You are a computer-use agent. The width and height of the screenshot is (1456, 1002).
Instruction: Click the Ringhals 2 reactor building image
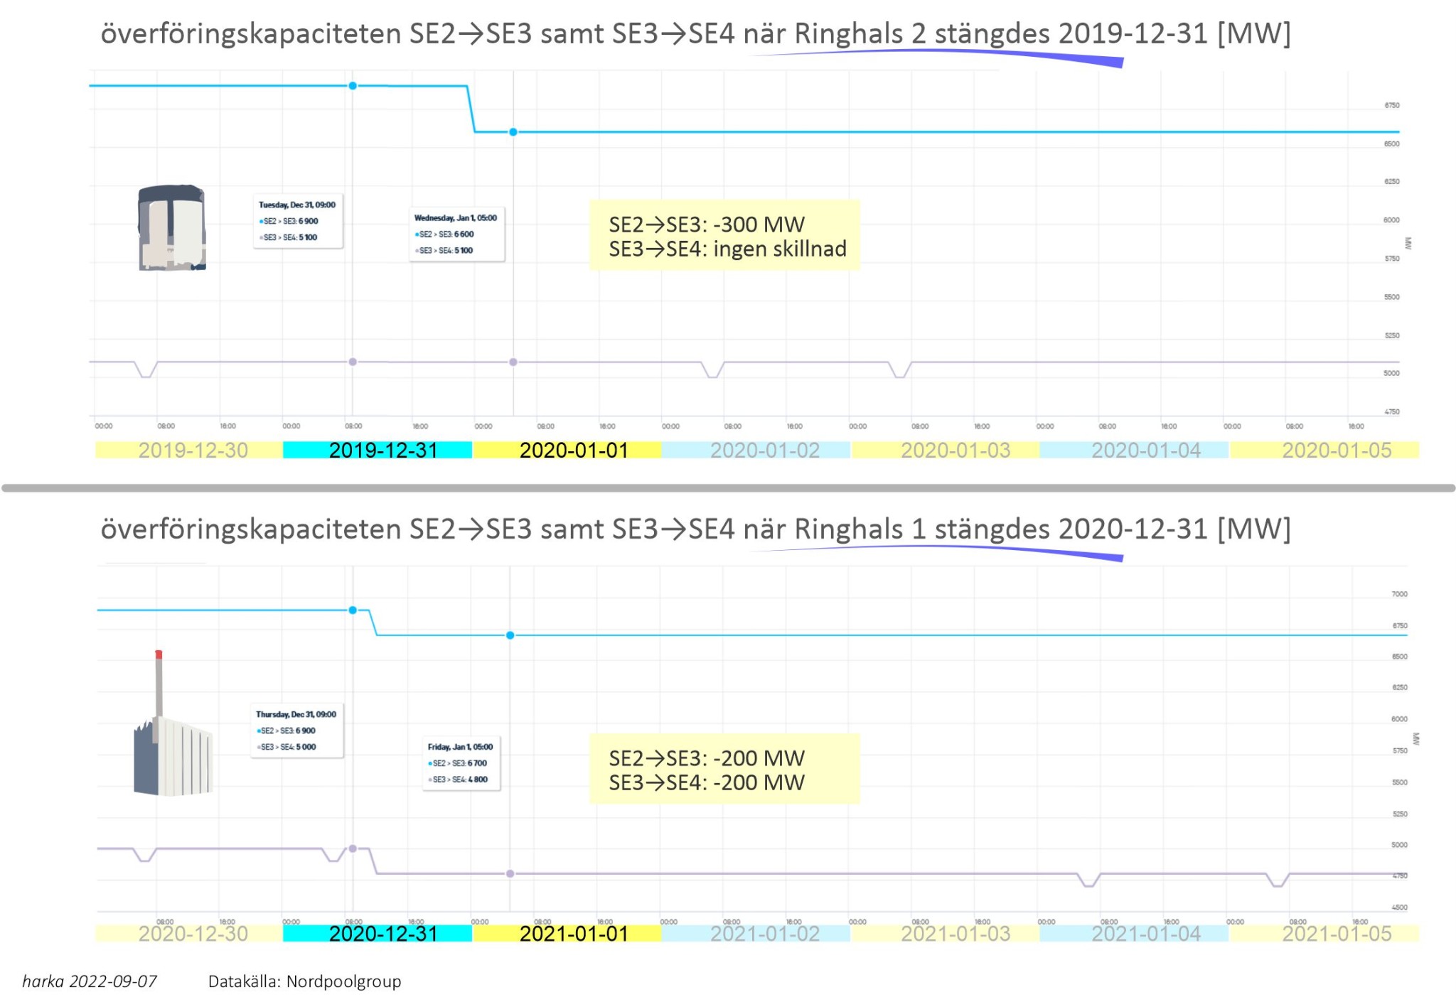(x=171, y=228)
